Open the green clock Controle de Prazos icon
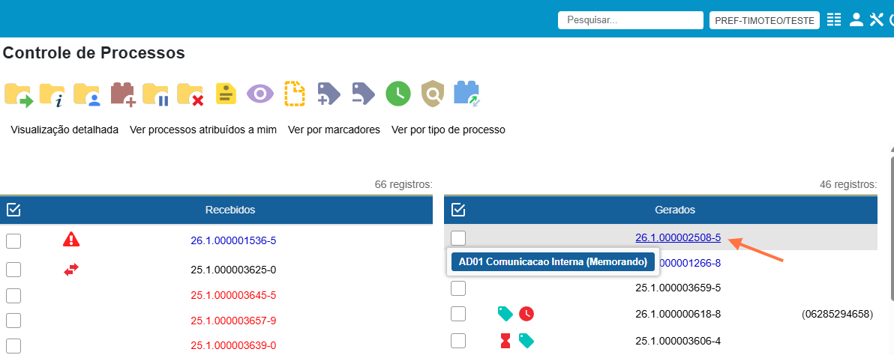The image size is (894, 355). tap(398, 94)
